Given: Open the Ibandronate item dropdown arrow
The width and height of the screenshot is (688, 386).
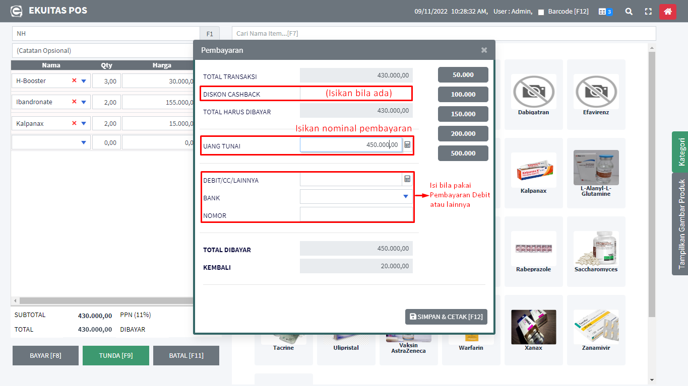Looking at the screenshot, I should (x=84, y=102).
